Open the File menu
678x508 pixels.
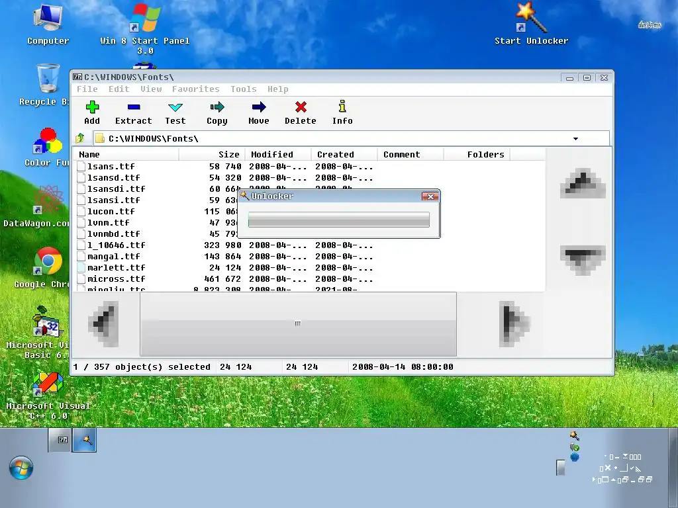(x=87, y=89)
